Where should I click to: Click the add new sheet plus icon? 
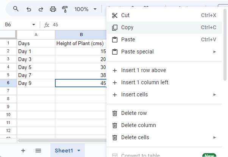coord(23,151)
